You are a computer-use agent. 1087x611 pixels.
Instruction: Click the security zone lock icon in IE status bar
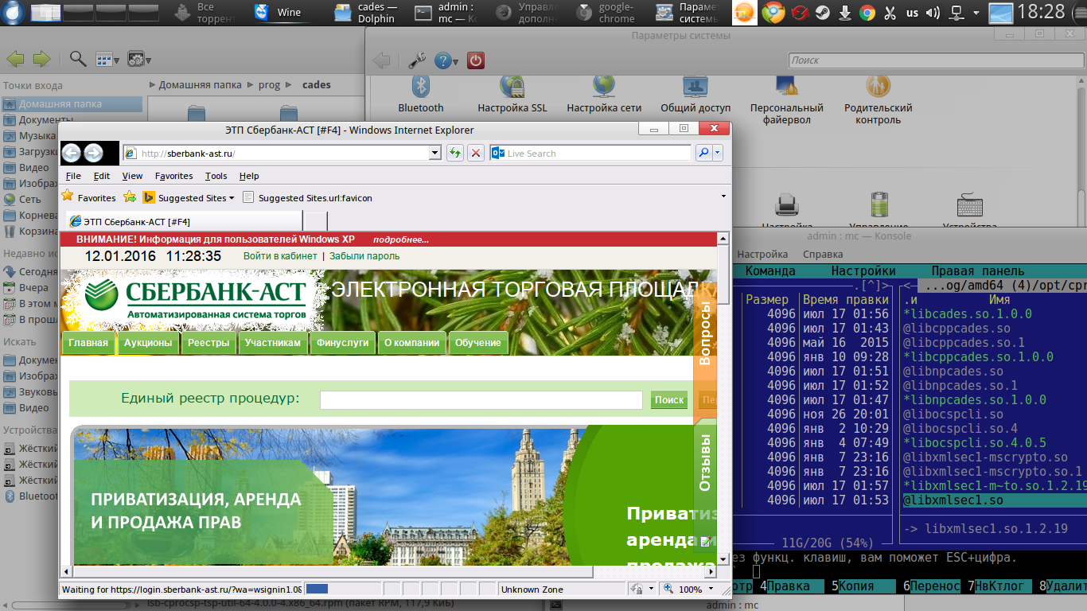click(x=637, y=590)
